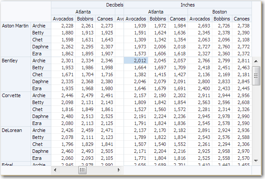Select the Aston Martin row header
This screenshot has width=265, height=179.
(16, 40)
